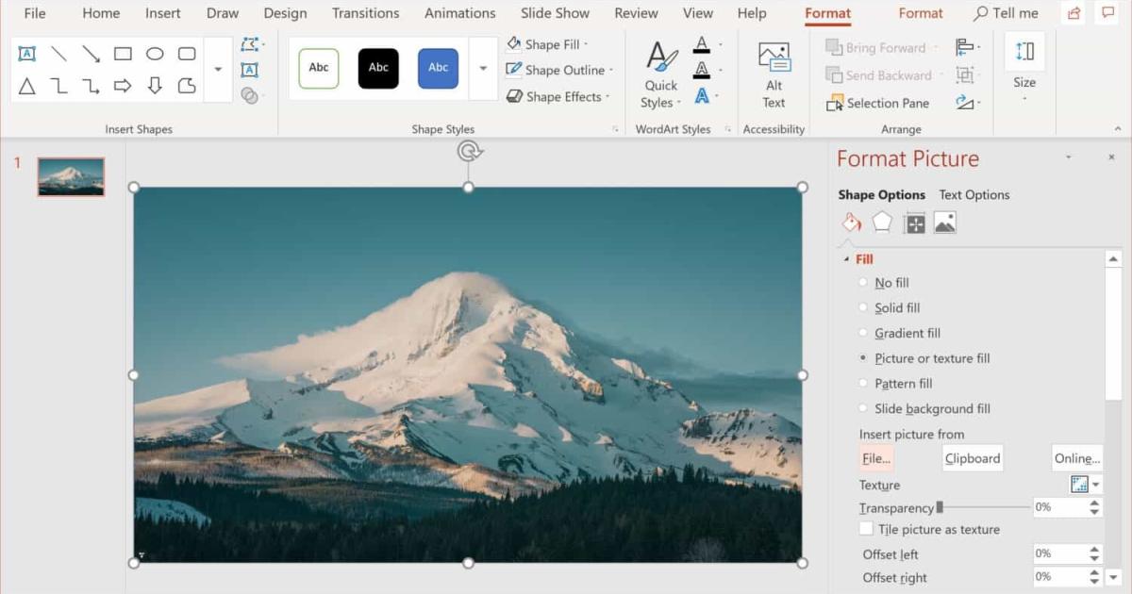This screenshot has width=1132, height=594.
Task: Expand the Shape Styles gallery
Action: [x=484, y=68]
